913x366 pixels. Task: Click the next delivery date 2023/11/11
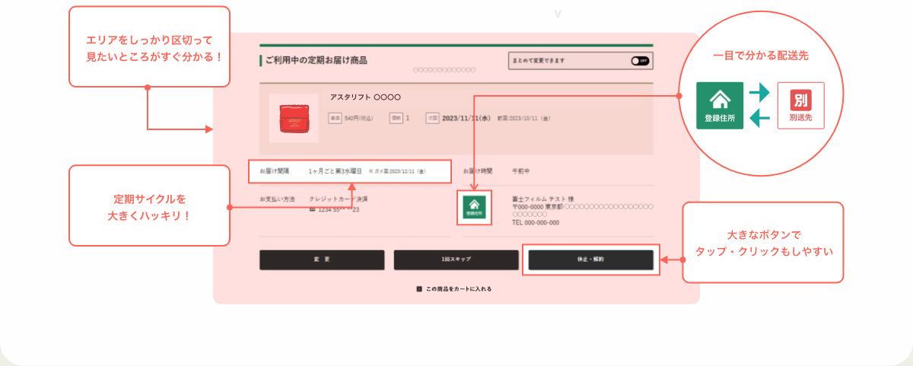(x=467, y=119)
